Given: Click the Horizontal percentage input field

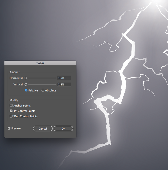Looking at the screenshot, I should click(64, 78).
